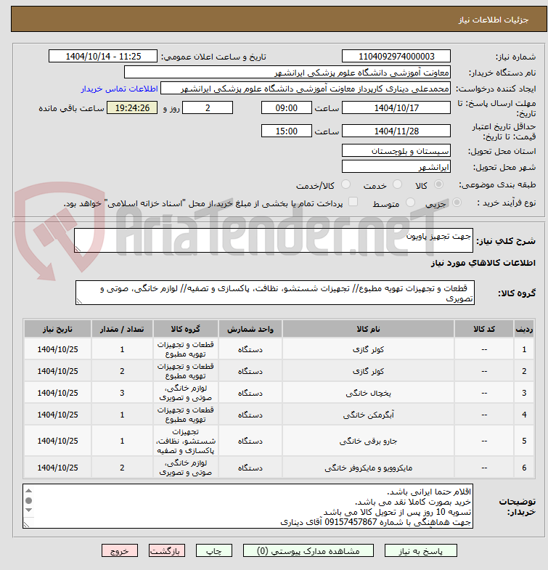Image resolution: width=548 pixels, height=570 pixels.
Task: Click the validity time field 15:00
Action: (x=287, y=131)
